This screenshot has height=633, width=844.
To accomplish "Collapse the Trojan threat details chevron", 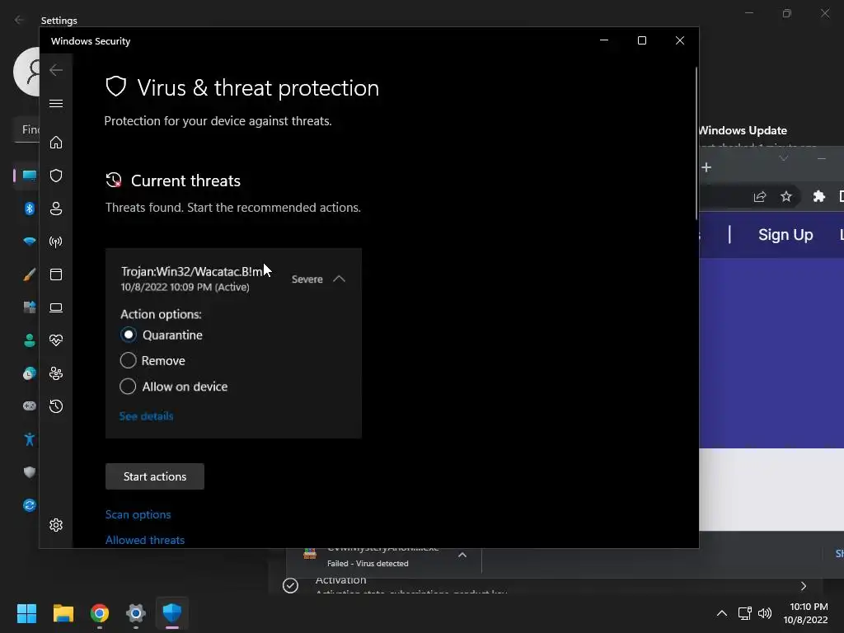I will tap(339, 279).
